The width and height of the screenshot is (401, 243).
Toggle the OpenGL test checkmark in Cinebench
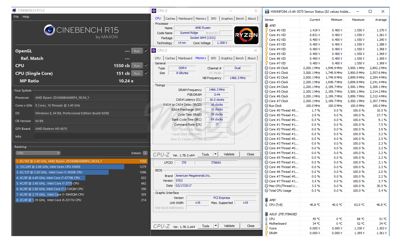146,51
